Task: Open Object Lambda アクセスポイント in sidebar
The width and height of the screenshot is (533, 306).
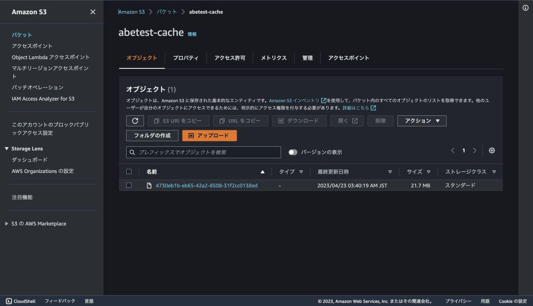Action: point(51,57)
